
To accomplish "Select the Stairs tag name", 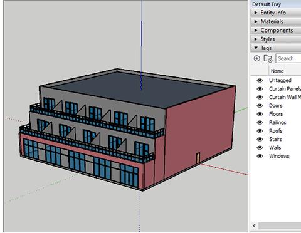I will coord(275,139).
